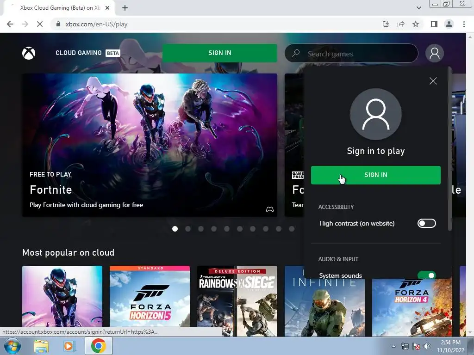Viewport: 474px width, 355px height.
Task: Click the Action Center flag tray icon
Action: (x=416, y=346)
